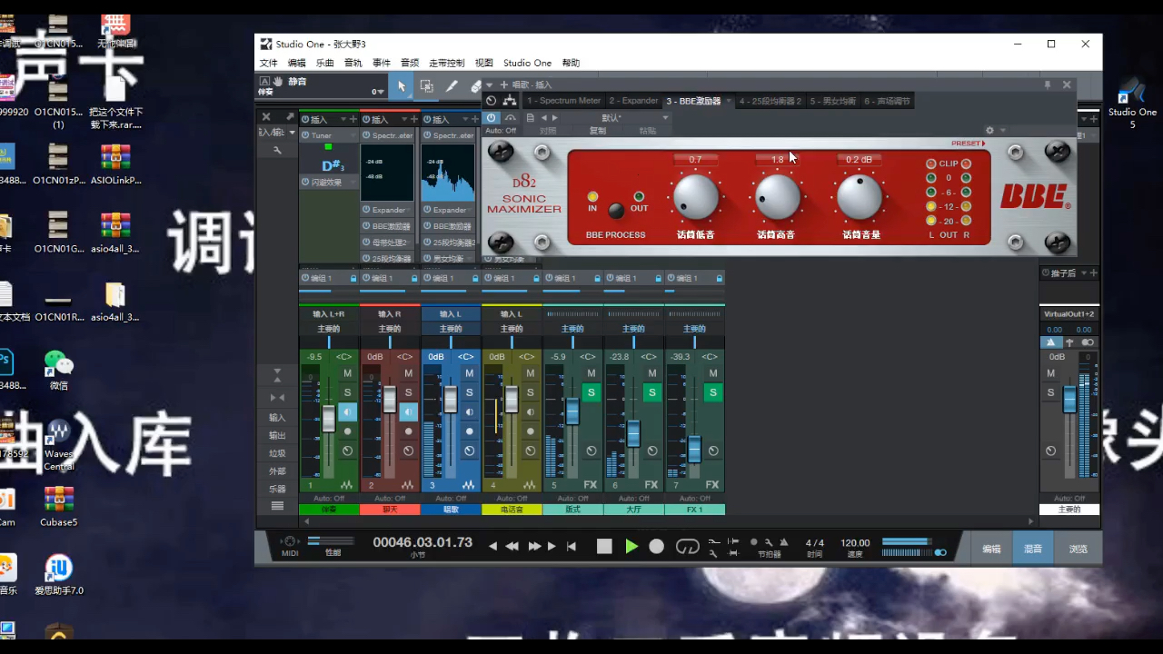Image resolution: width=1163 pixels, height=654 pixels.
Task: Mute channel 3 labeled 0dB
Action: pos(469,372)
